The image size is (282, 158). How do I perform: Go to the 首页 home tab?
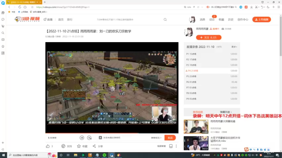pos(61,20)
